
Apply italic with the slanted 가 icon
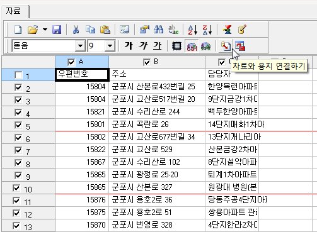click(x=143, y=46)
